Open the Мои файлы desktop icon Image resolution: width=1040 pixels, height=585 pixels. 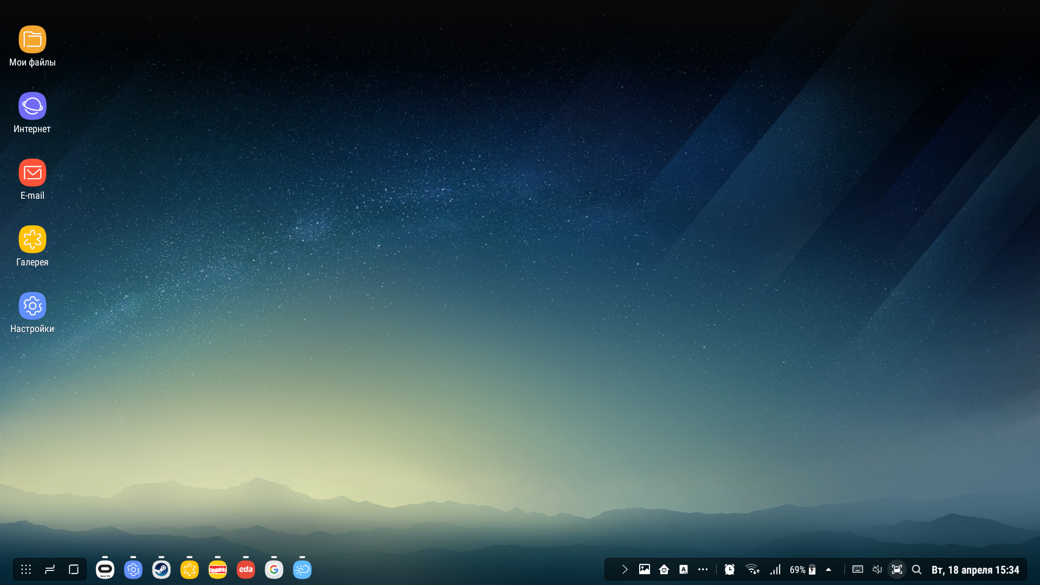[x=32, y=46]
